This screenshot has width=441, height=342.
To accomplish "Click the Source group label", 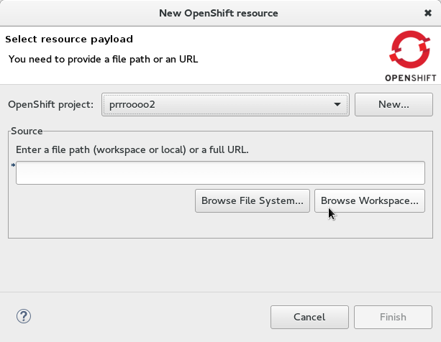I will click(27, 131).
